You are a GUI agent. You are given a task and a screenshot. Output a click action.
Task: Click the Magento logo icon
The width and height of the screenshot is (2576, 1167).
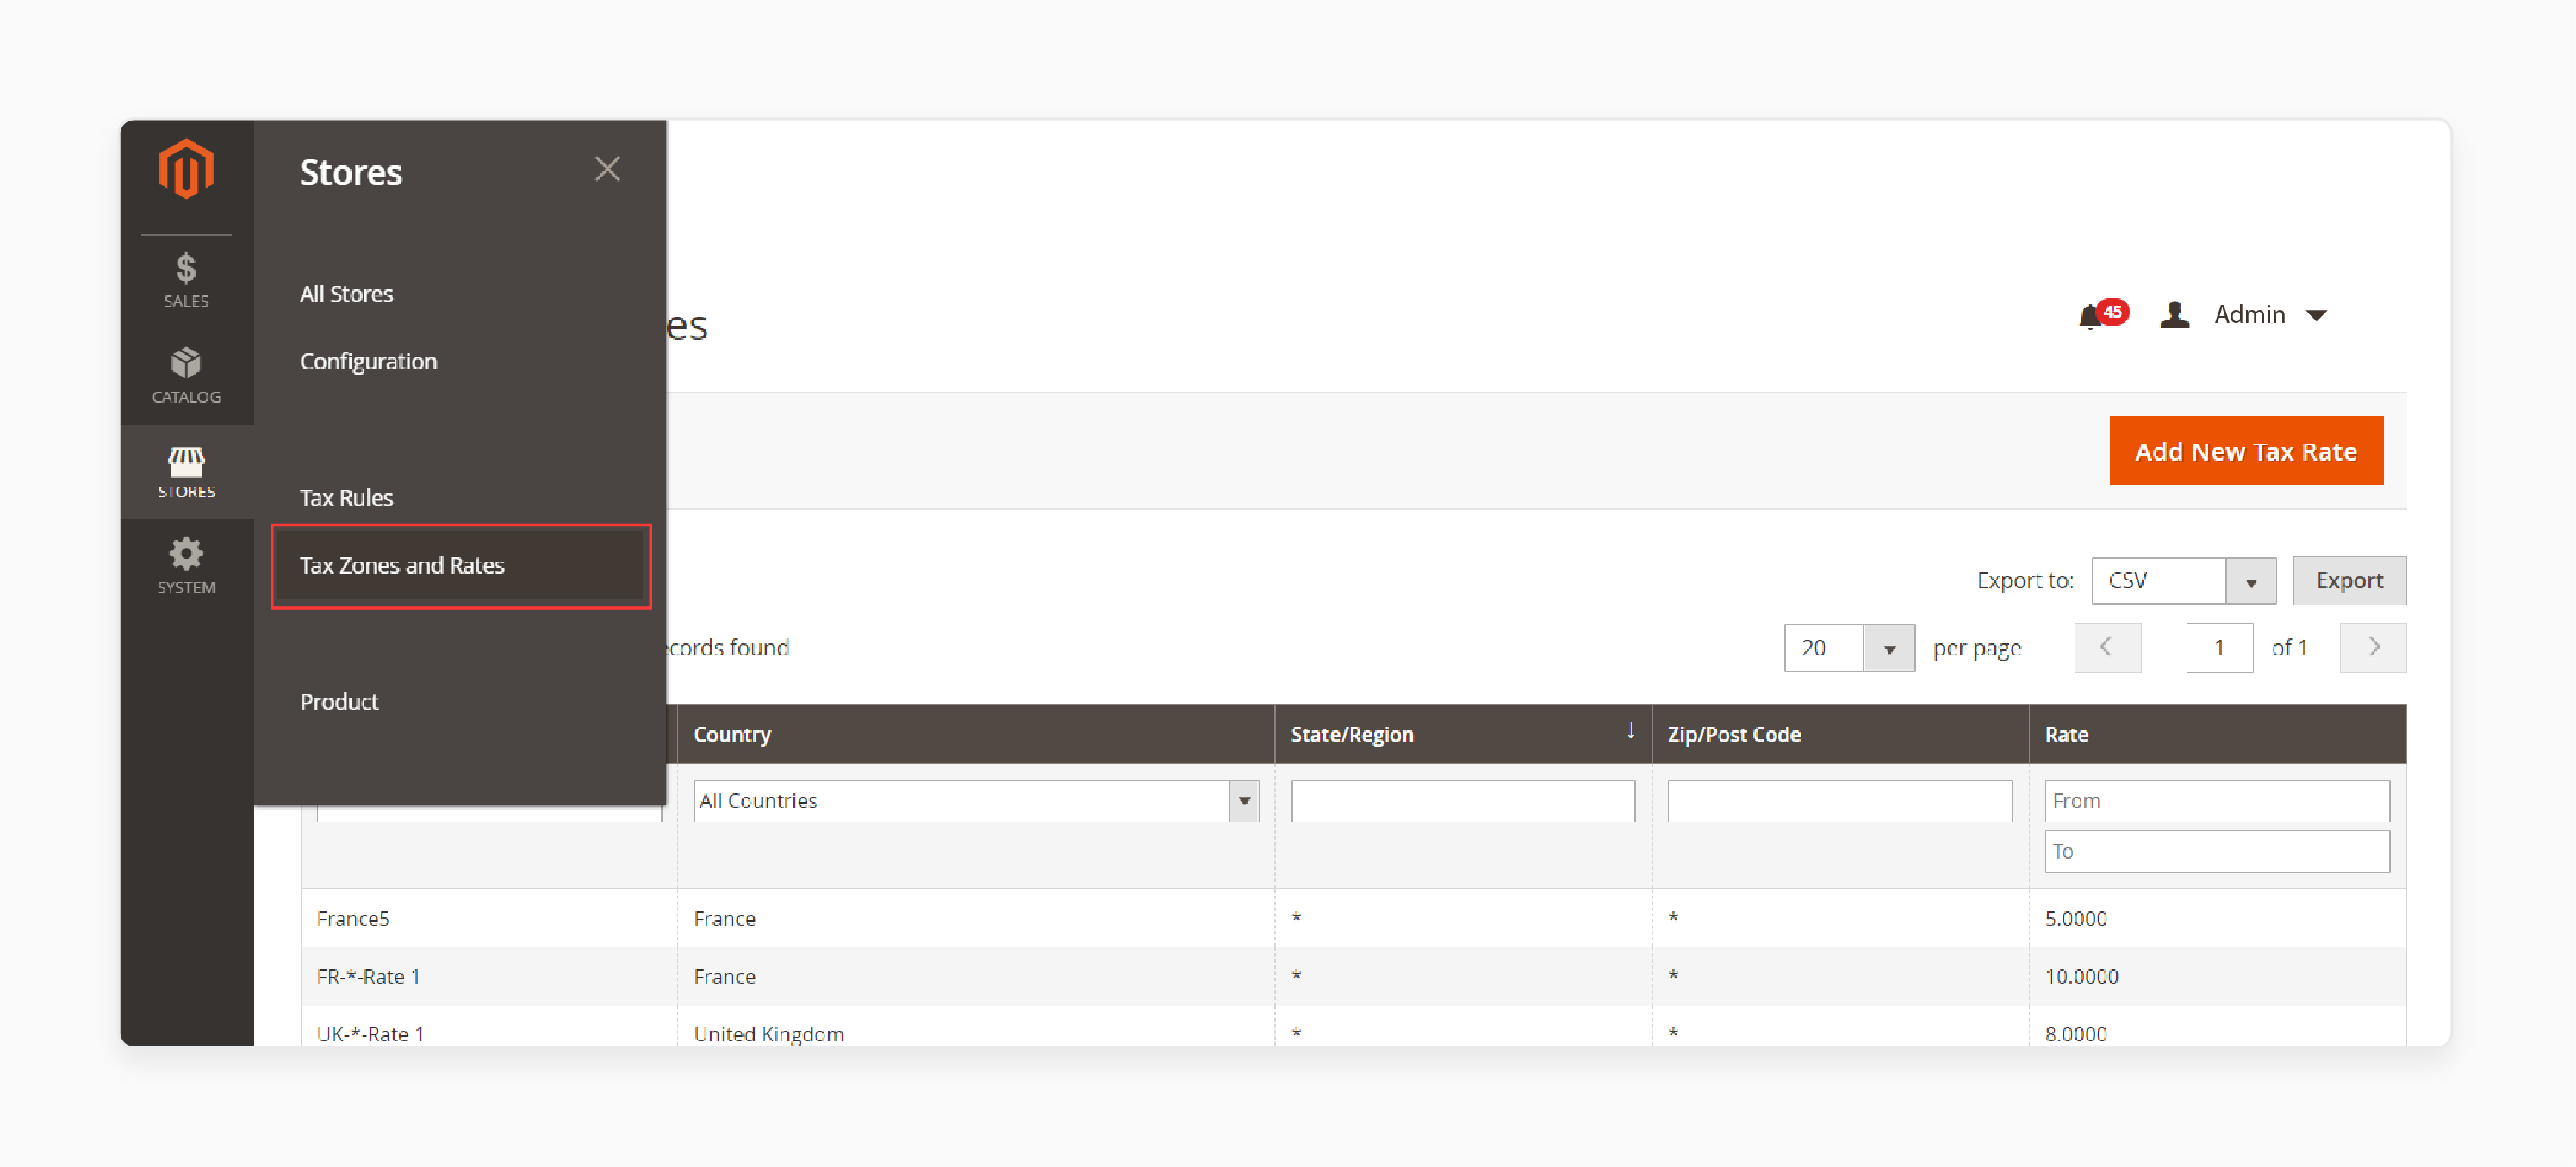(186, 169)
